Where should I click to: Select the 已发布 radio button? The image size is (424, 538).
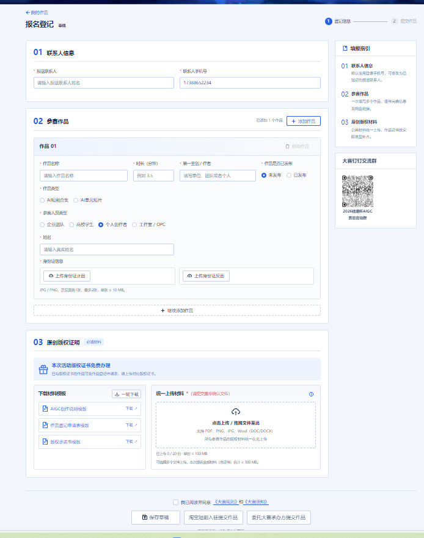(x=289, y=175)
